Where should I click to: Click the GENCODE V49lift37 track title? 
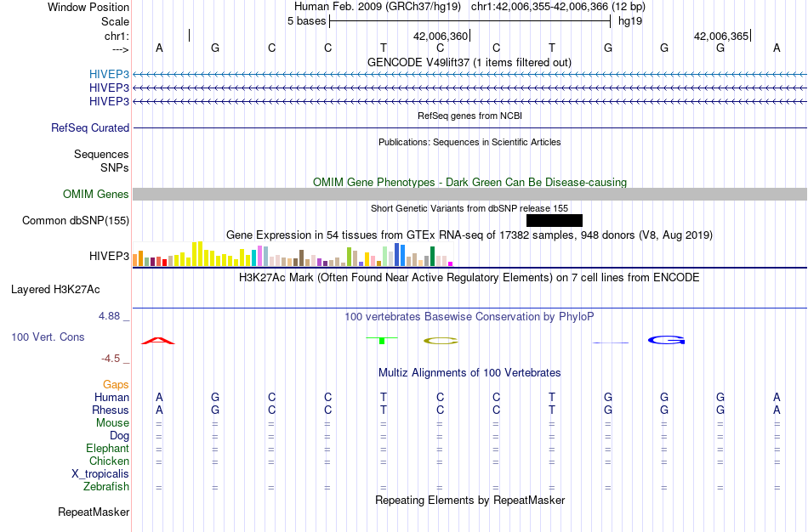[469, 62]
